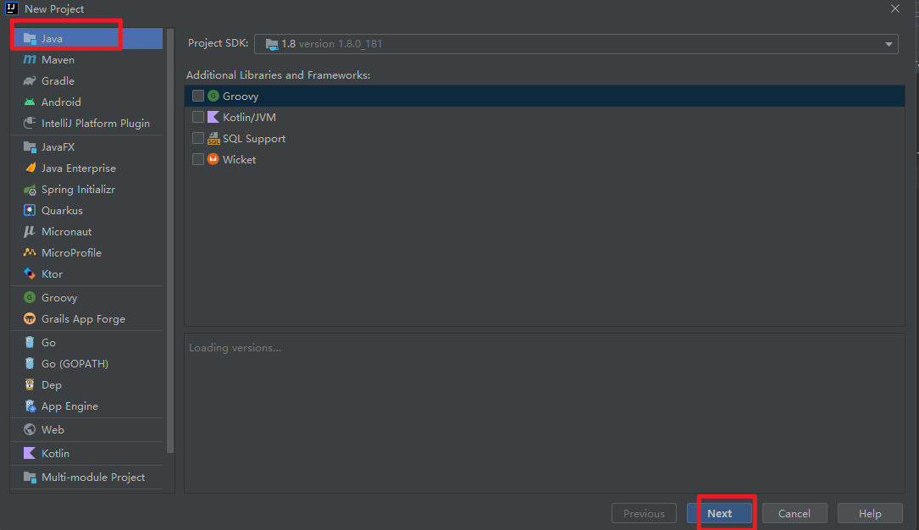Click the Quarkus project icon

click(x=30, y=211)
